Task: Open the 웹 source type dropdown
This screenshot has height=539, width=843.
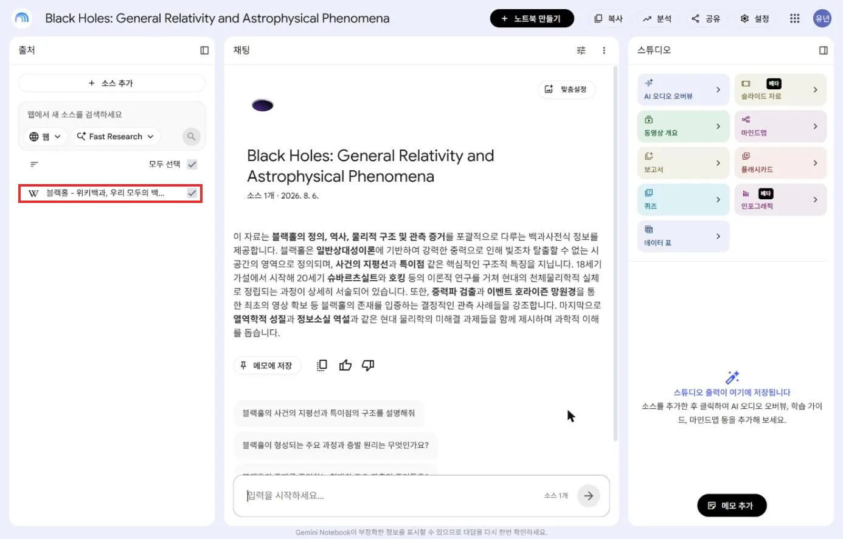Action: tap(46, 137)
